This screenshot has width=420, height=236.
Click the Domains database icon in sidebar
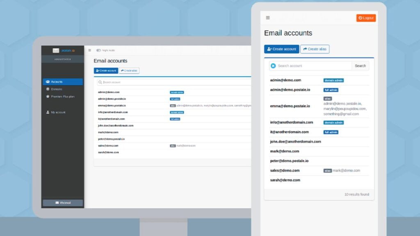tap(48, 89)
